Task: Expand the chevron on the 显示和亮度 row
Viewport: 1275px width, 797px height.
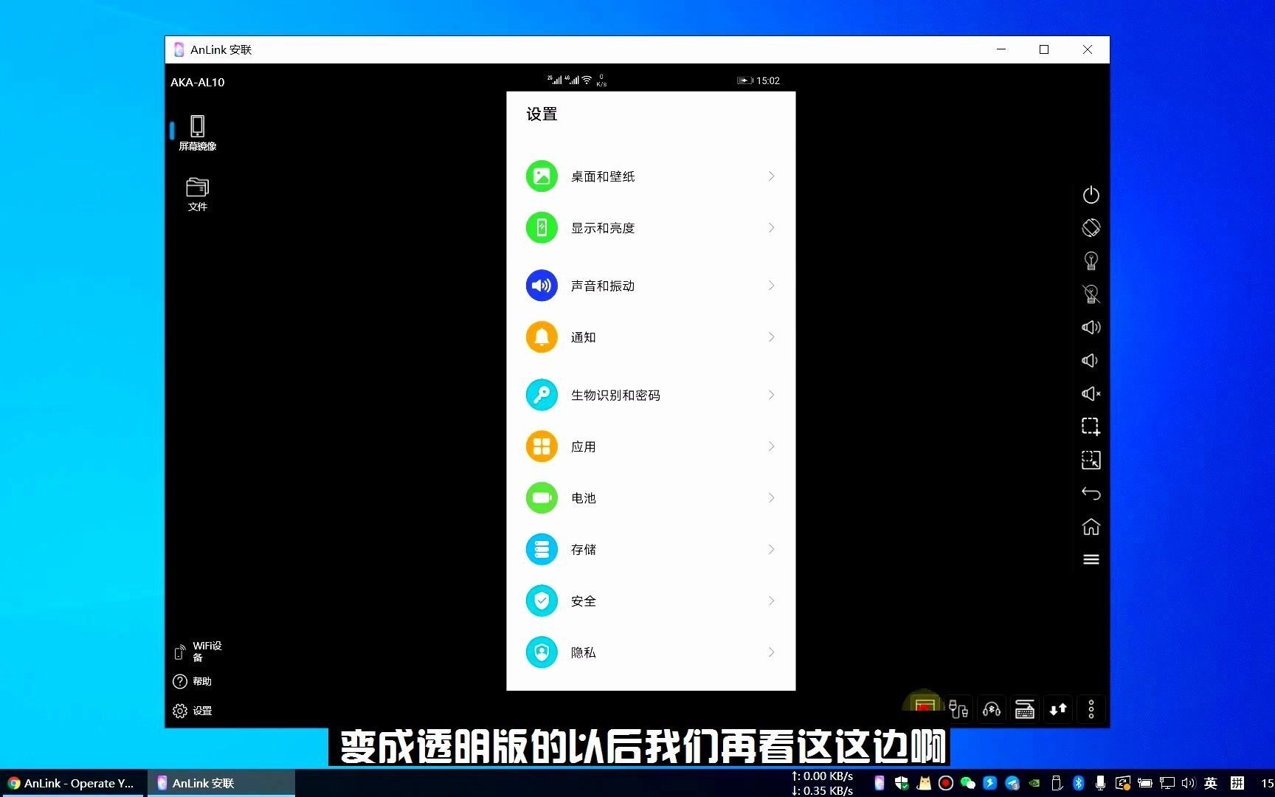Action: point(771,228)
